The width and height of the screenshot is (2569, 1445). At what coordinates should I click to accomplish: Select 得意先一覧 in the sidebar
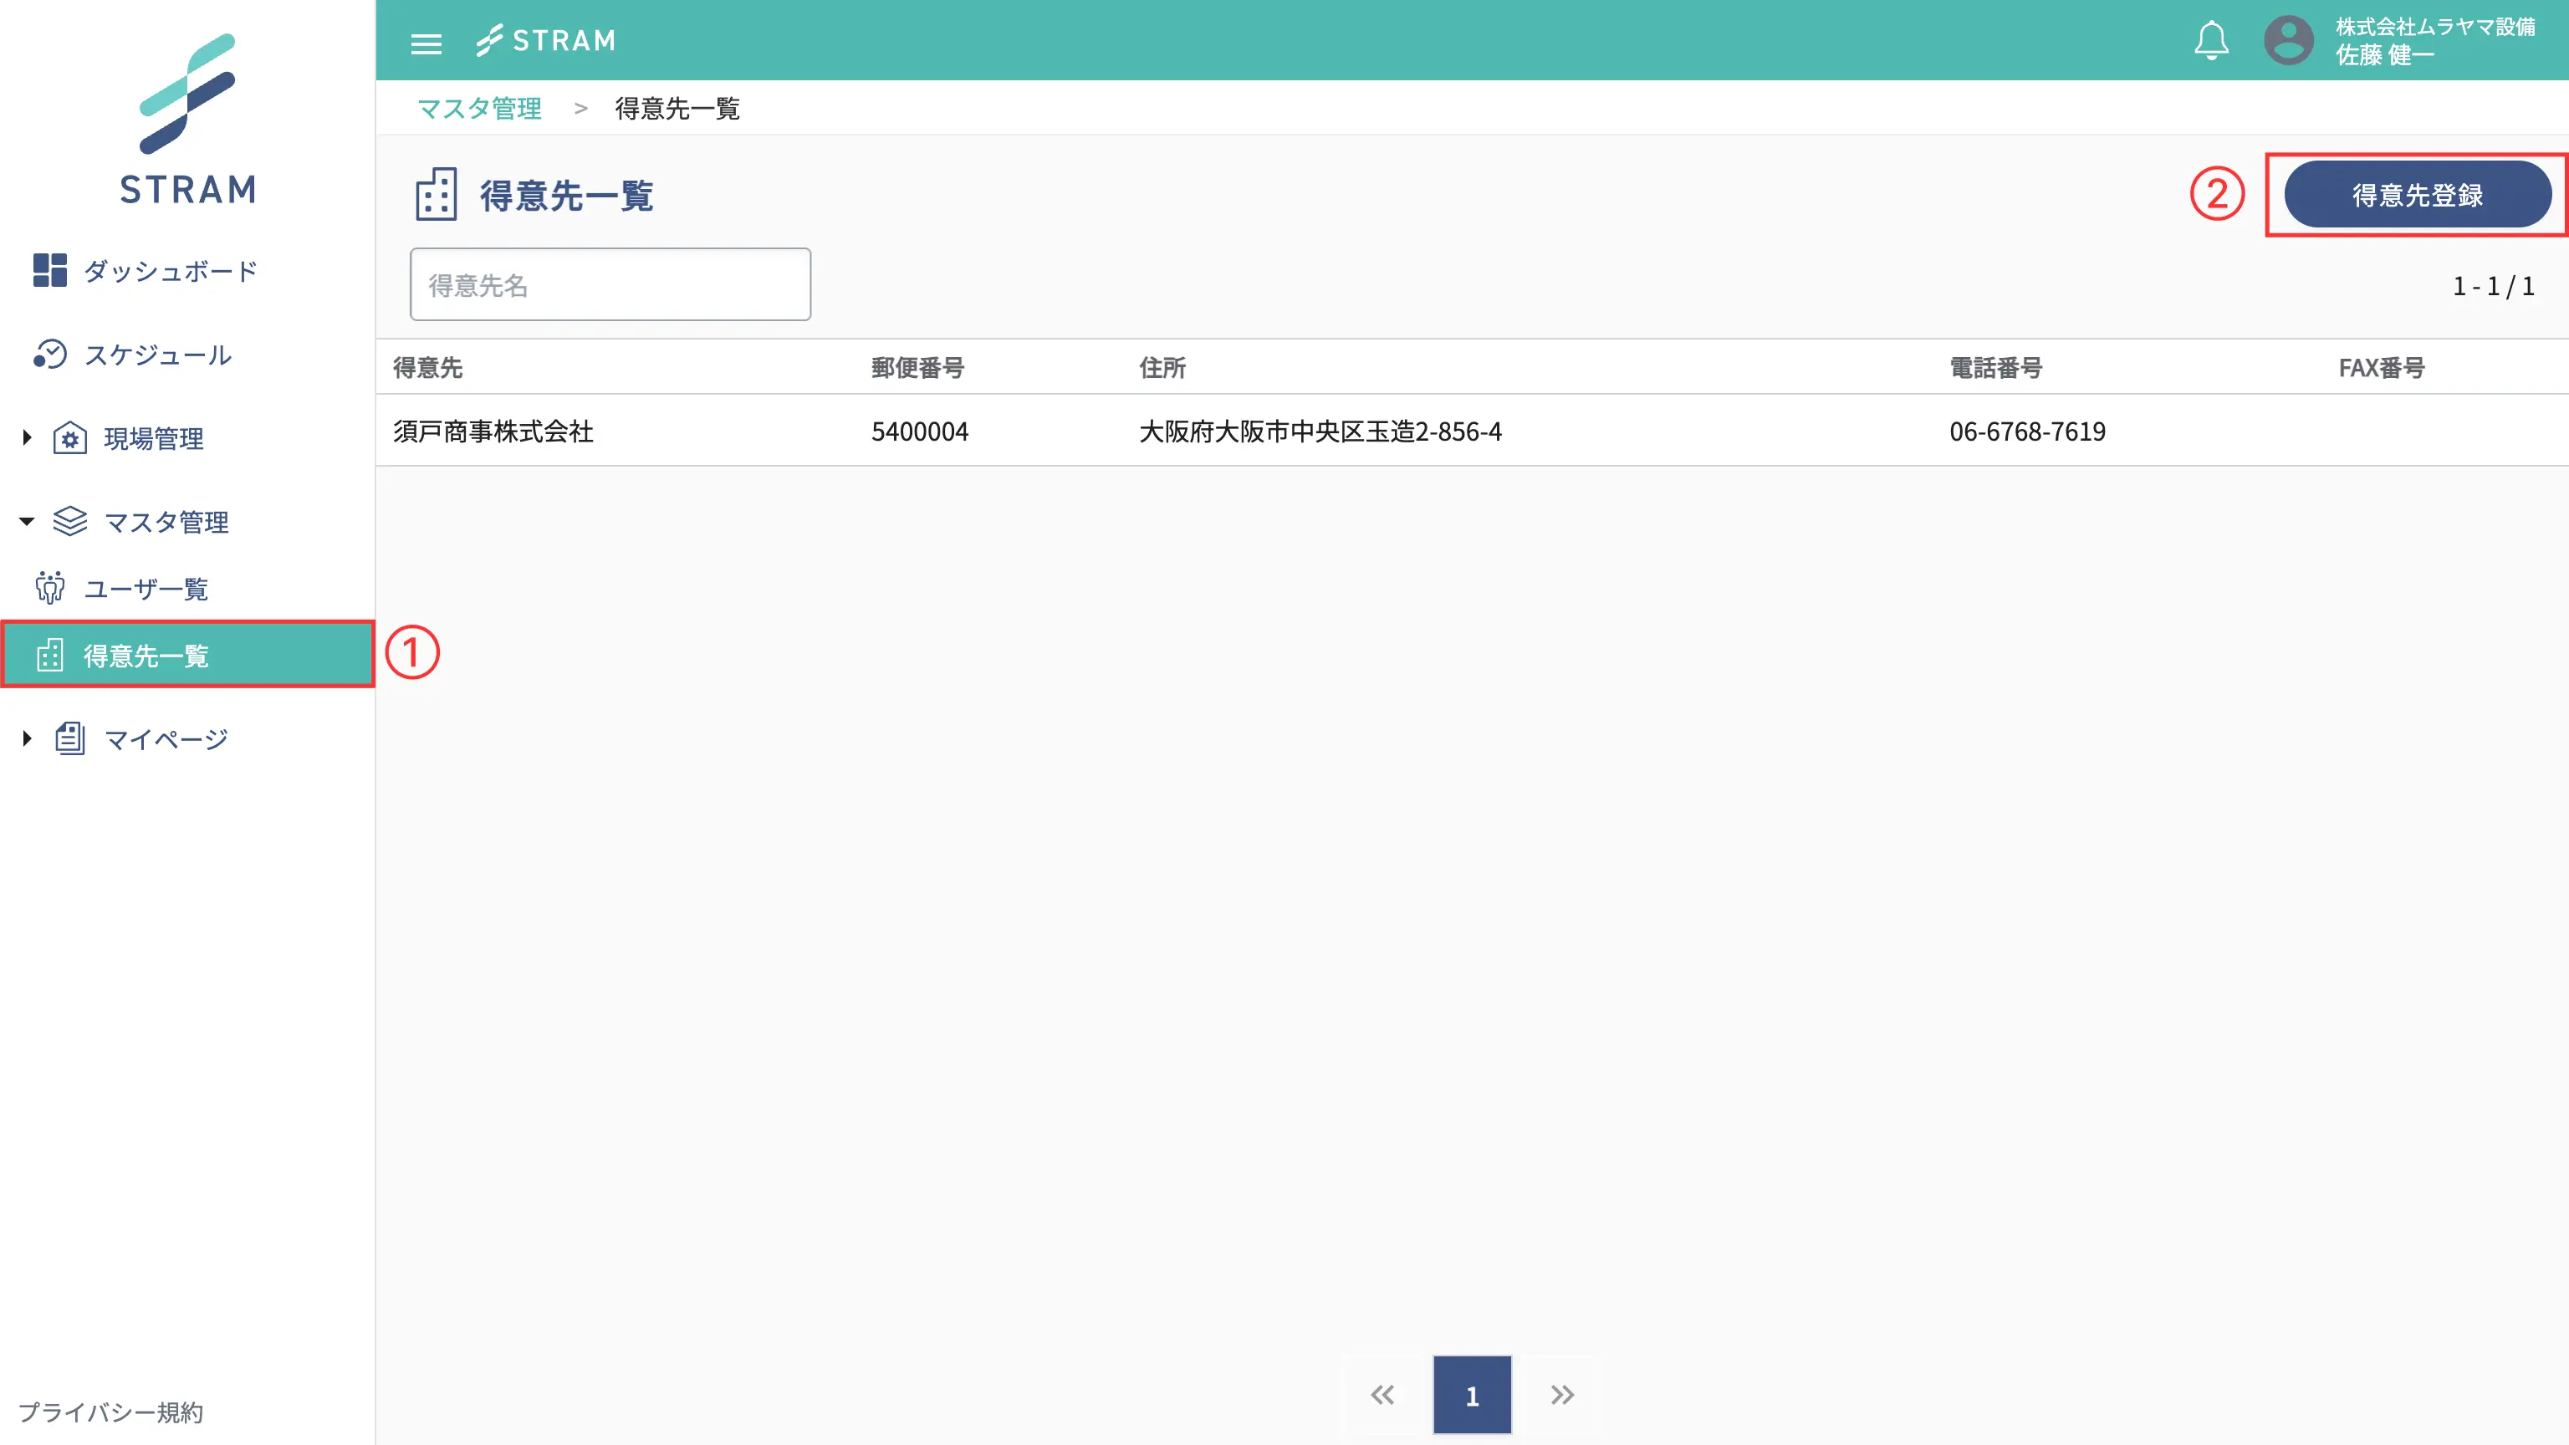pyautogui.click(x=146, y=656)
